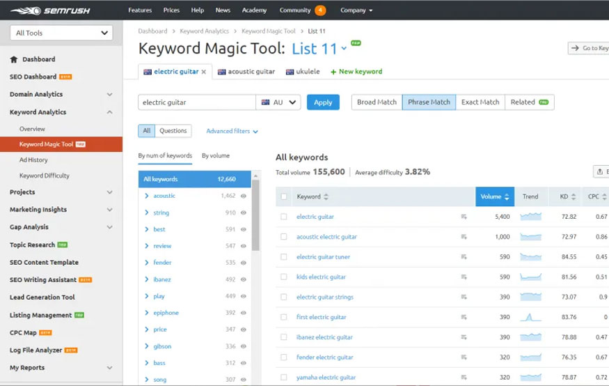Switch to the ukulele tab
Screen dimensions: 609x386
tap(303, 72)
